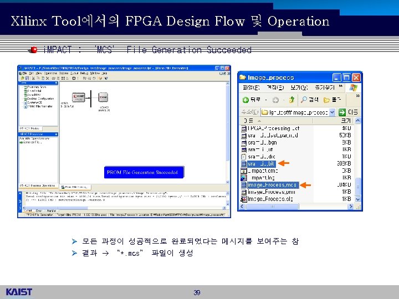Switch to the Warning tab in console
Image resolution: width=399 pixels, height=299 pixels.
(x=52, y=211)
